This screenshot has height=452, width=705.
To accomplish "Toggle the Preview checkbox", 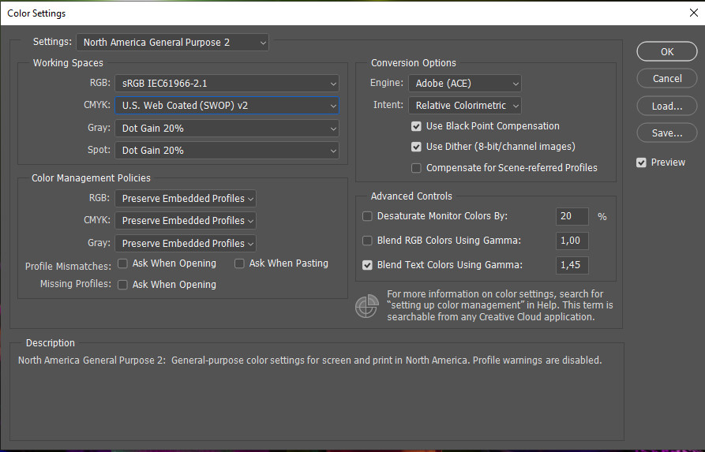I will (642, 162).
